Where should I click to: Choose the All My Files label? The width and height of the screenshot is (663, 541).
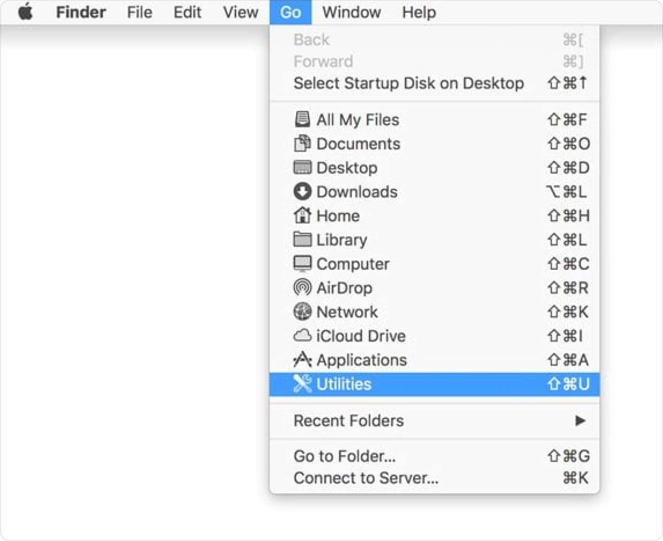pos(358,120)
